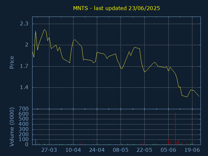Click the tall green volume bar near chart start
This screenshot has width=208, height=156.
tap(35, 142)
